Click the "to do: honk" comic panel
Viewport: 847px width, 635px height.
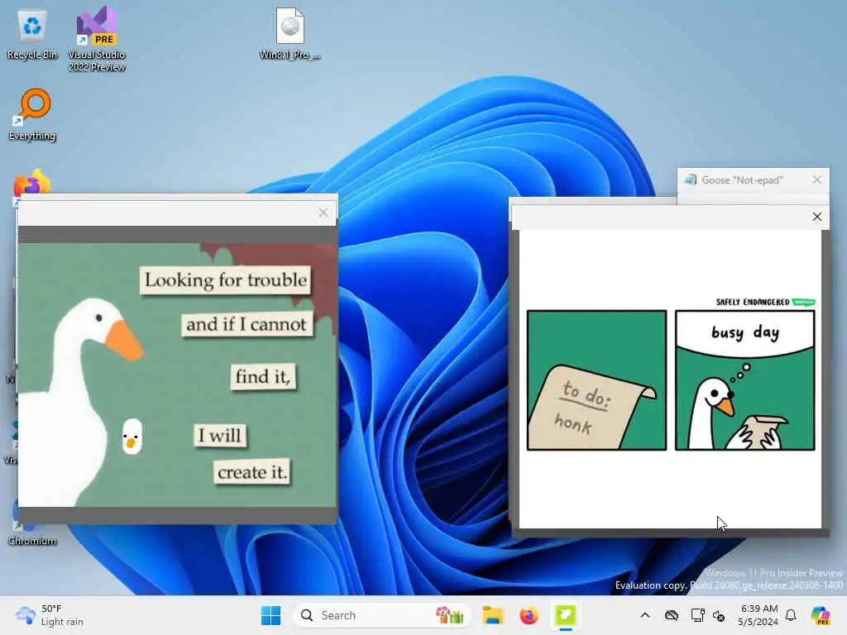596,380
